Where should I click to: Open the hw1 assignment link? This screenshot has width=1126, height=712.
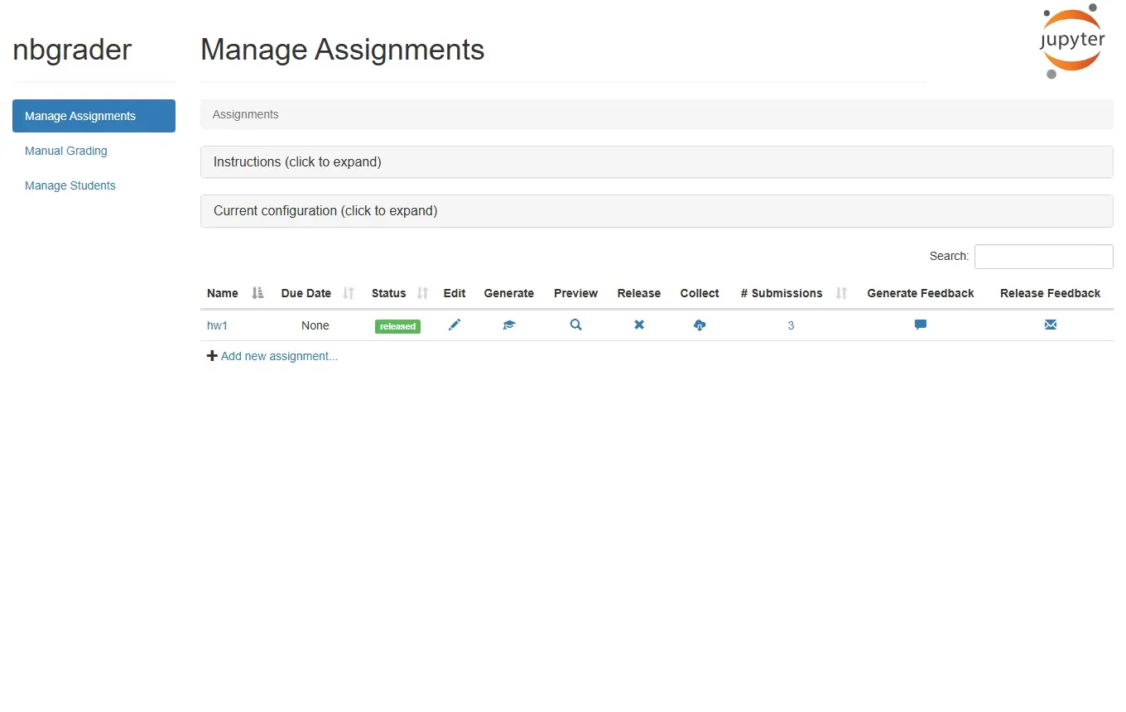point(217,325)
